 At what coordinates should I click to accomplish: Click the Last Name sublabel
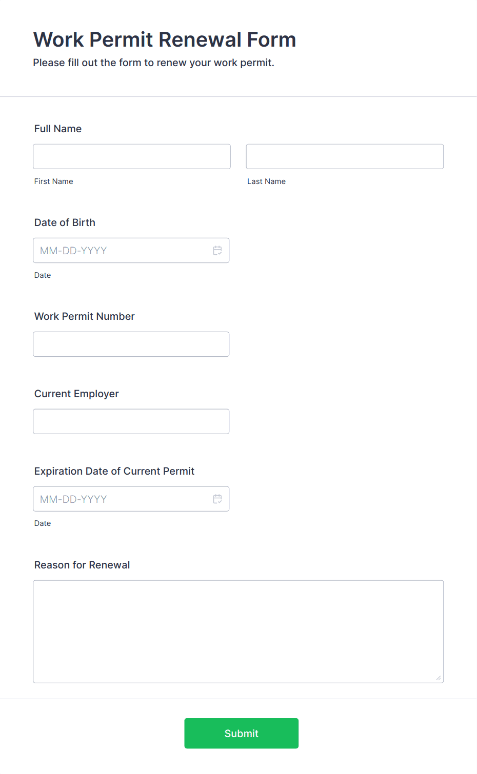267,181
